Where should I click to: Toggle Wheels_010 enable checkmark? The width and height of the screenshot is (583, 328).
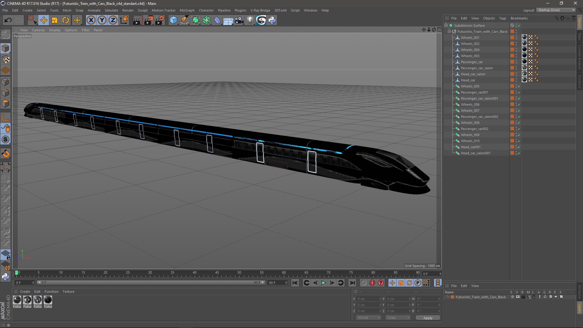(519, 141)
